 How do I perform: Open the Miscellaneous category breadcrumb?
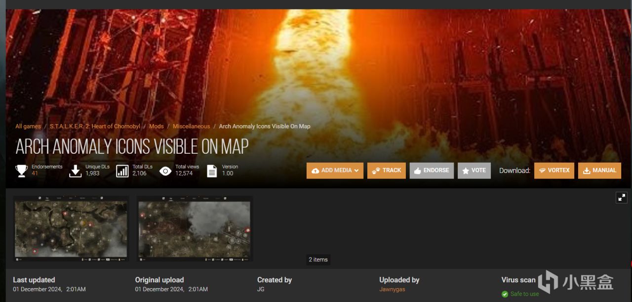coord(191,127)
